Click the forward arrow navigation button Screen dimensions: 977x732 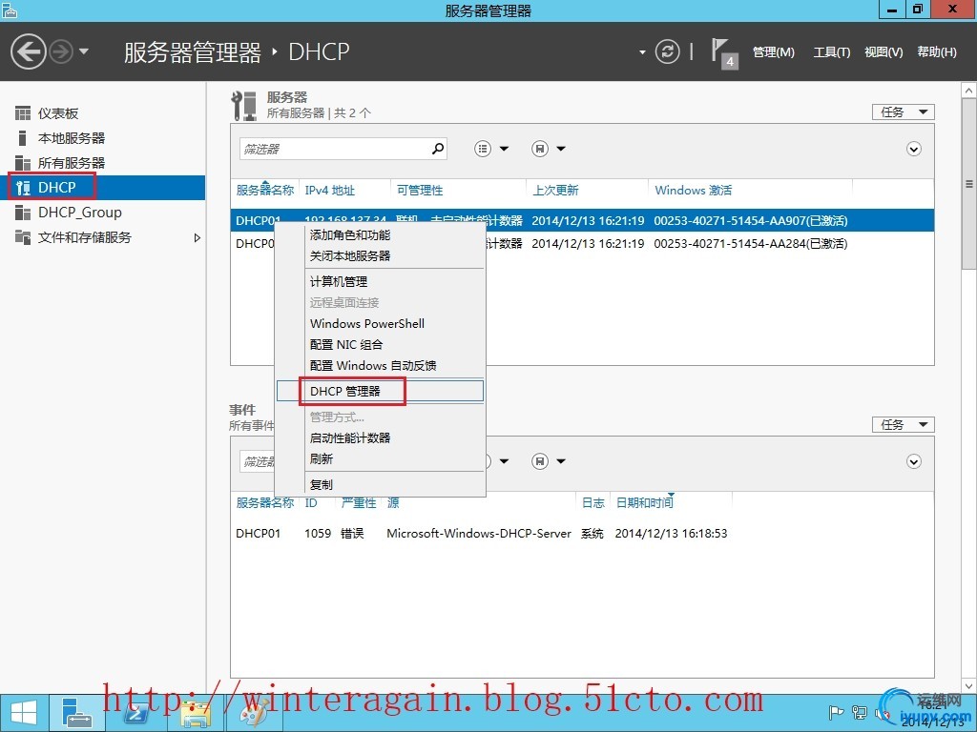(x=61, y=51)
